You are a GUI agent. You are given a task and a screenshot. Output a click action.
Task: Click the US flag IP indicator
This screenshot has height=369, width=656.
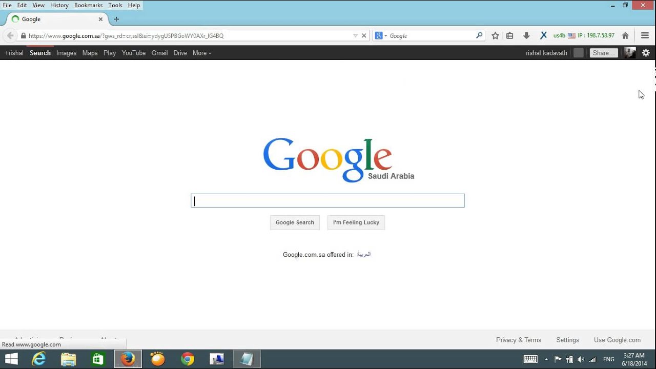tap(571, 36)
